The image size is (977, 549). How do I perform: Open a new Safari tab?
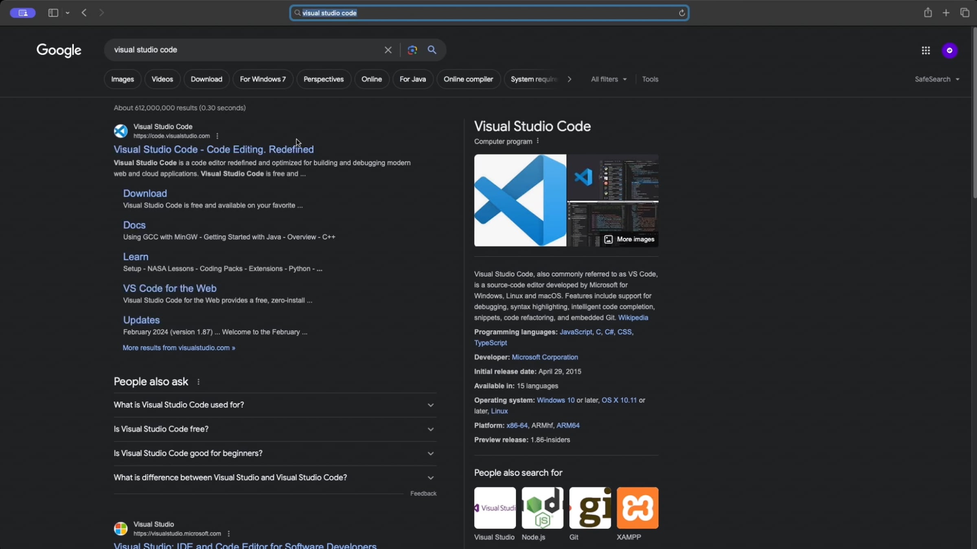tap(946, 13)
